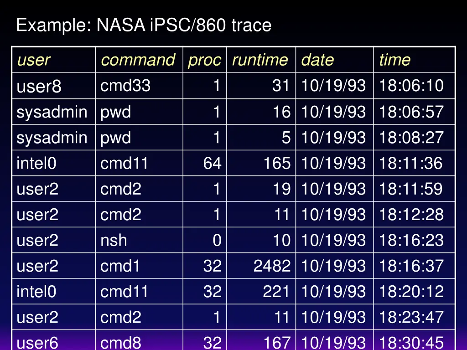Select the 'command' column header
Image resolution: width=467 pixels, height=350 pixels.
(x=138, y=60)
